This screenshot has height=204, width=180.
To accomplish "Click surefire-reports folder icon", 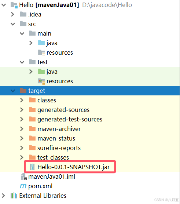I will 32,148.
